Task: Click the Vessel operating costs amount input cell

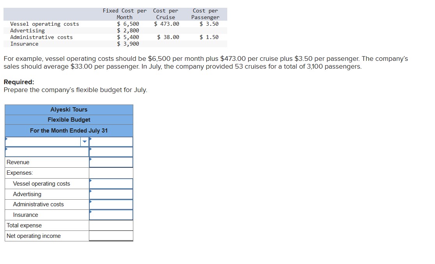Action: (x=111, y=183)
